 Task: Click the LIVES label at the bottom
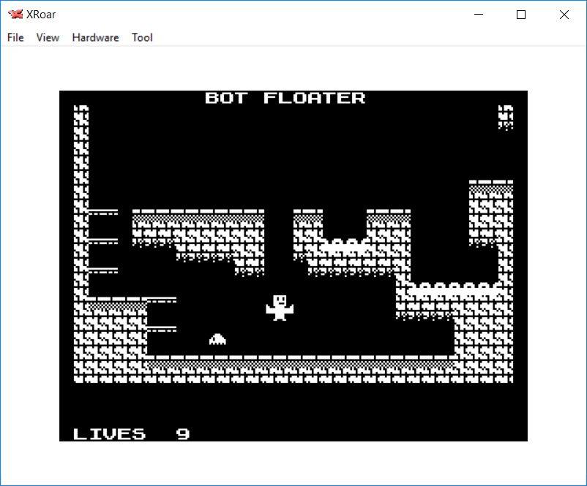(x=110, y=433)
